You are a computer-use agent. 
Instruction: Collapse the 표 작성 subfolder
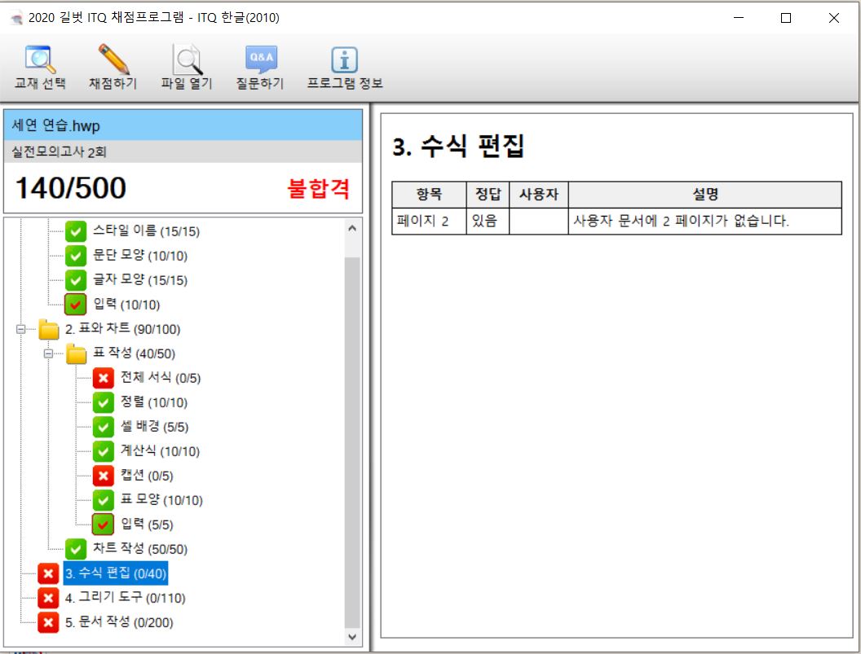48,354
